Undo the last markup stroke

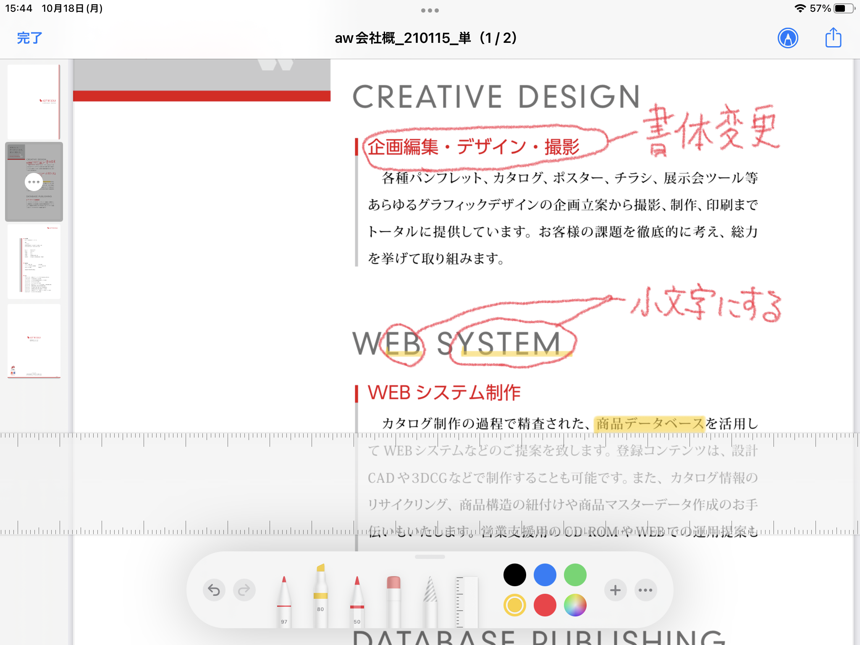pyautogui.click(x=214, y=590)
